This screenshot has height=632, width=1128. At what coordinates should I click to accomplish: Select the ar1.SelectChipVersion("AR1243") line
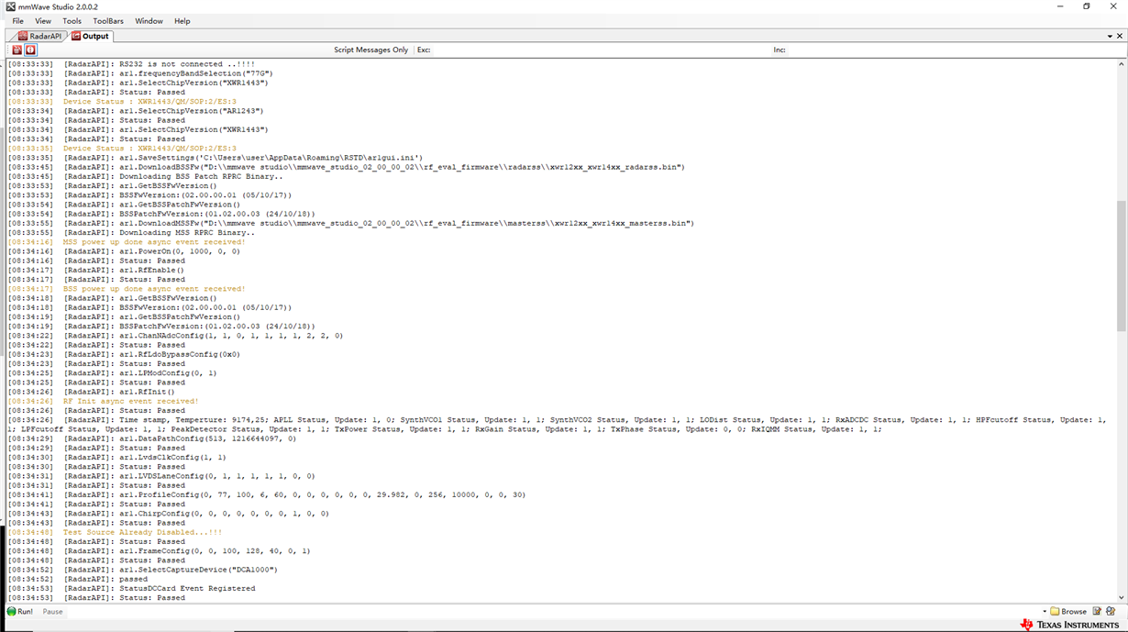coord(138,111)
